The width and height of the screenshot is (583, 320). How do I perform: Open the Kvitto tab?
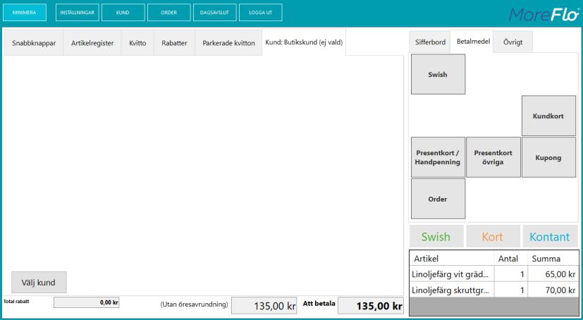[137, 43]
